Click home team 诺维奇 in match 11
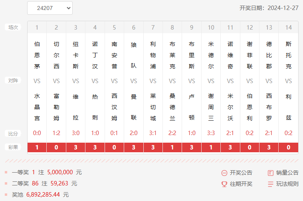This screenshot has height=201, width=303. pos(230,55)
